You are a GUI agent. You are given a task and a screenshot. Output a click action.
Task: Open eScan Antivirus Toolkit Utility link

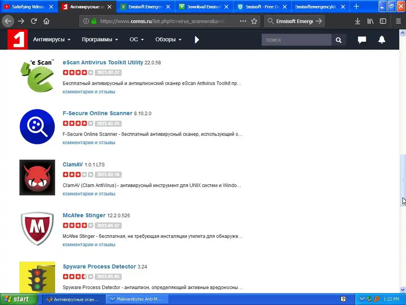[103, 62]
